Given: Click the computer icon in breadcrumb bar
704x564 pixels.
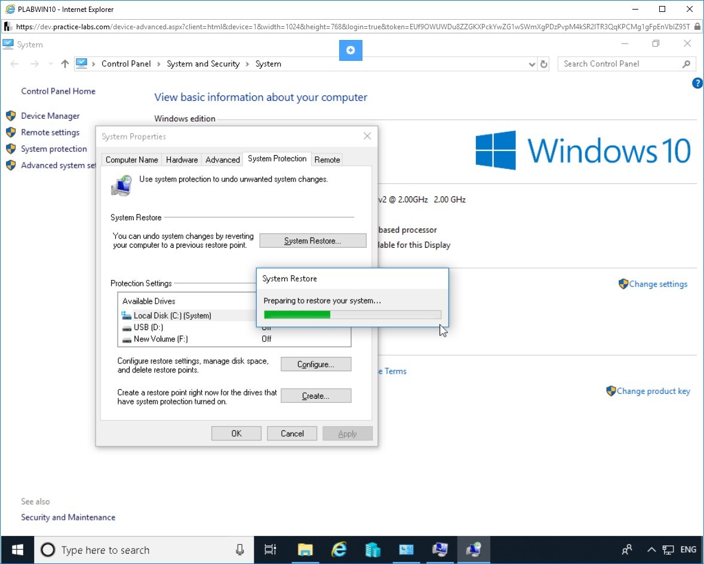Looking at the screenshot, I should pos(81,63).
